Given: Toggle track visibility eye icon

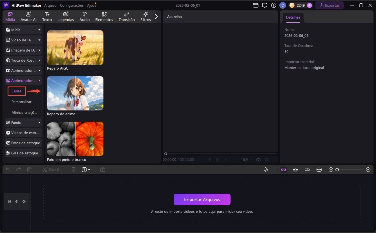Looking at the screenshot, I should (16, 201).
